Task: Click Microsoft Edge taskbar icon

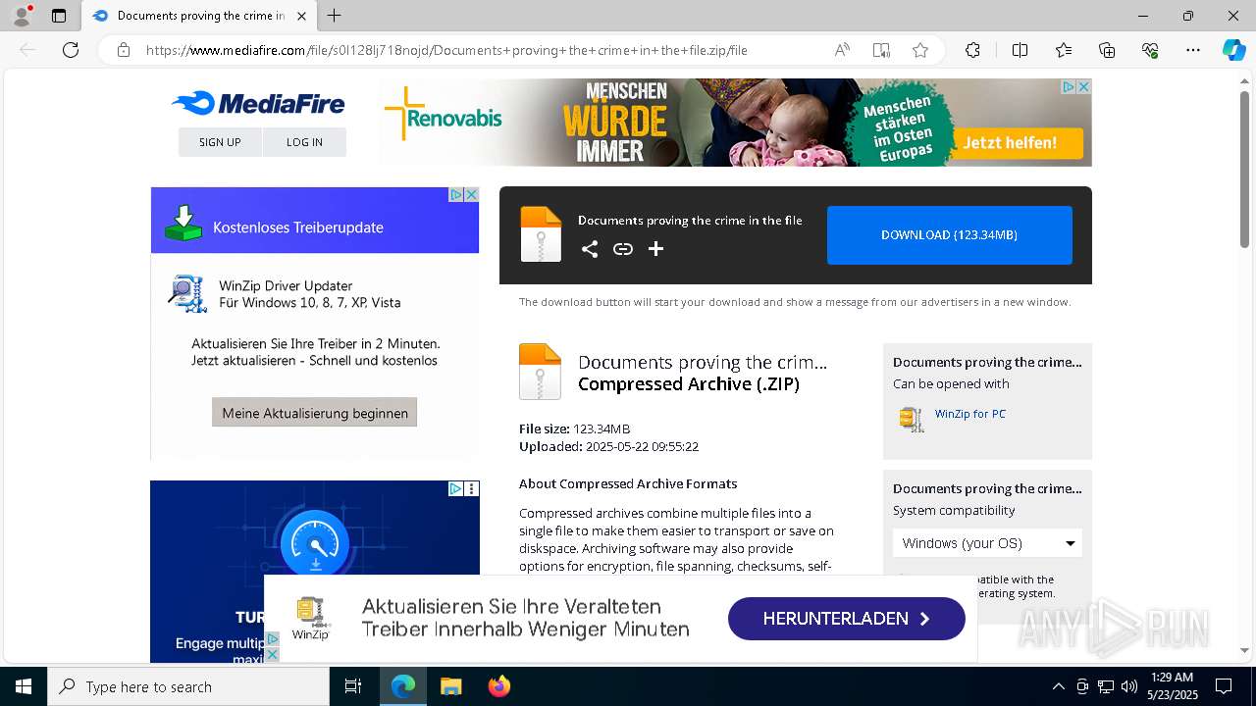Action: pos(403,686)
